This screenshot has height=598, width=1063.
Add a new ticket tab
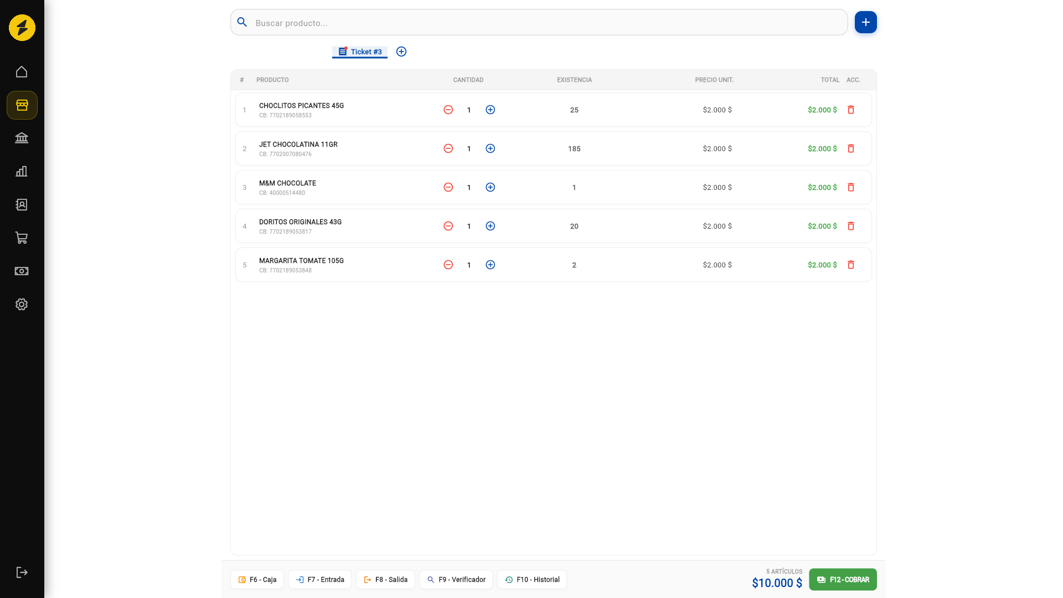pyautogui.click(x=401, y=51)
